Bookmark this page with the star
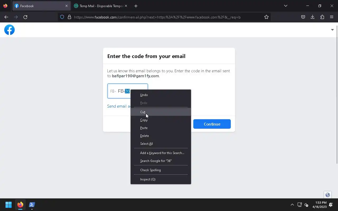Viewport: 338px width, 211px height. pos(266,17)
